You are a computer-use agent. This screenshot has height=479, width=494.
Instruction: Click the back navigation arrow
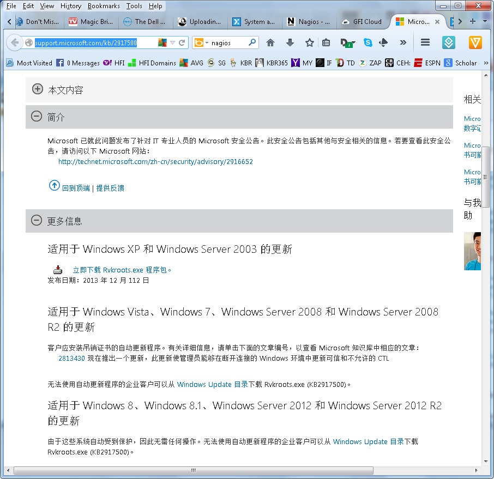tap(15, 43)
